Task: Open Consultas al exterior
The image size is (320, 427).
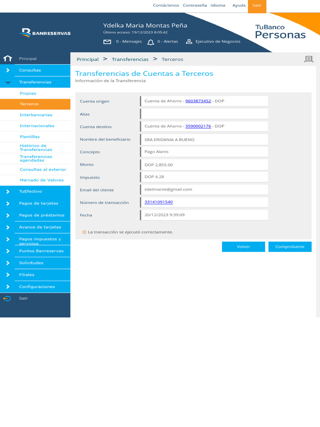Action: click(35, 169)
